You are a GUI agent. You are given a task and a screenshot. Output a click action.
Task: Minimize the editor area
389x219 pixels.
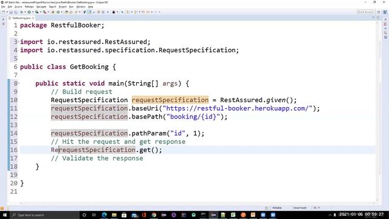[x=373, y=18]
